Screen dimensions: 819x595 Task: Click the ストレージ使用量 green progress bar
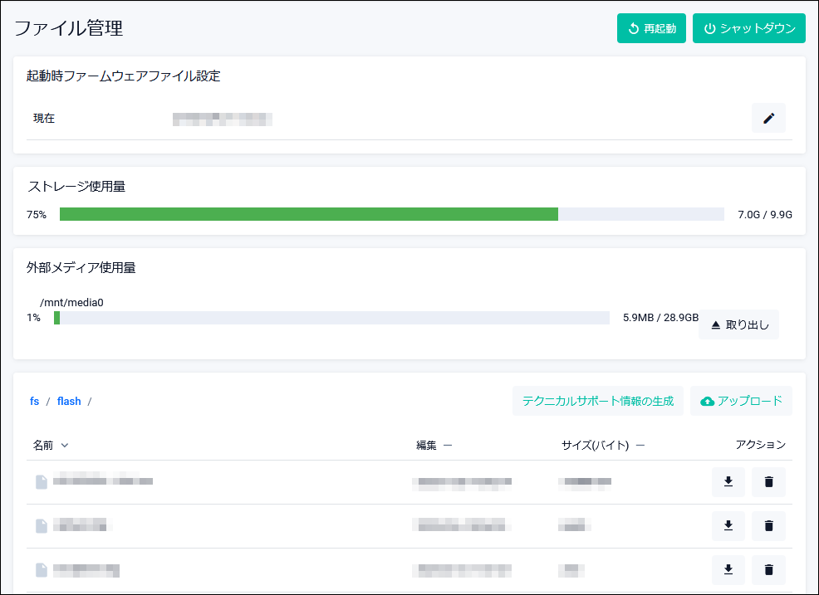pos(308,214)
